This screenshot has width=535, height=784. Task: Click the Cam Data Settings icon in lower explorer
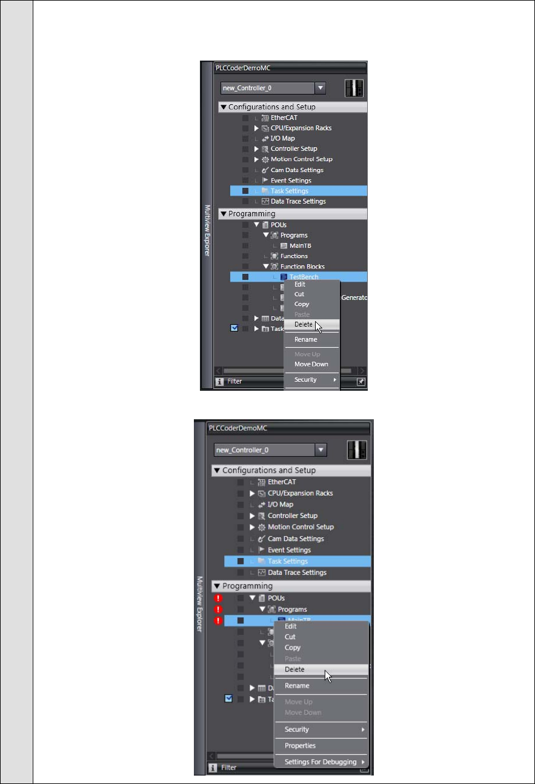262,539
